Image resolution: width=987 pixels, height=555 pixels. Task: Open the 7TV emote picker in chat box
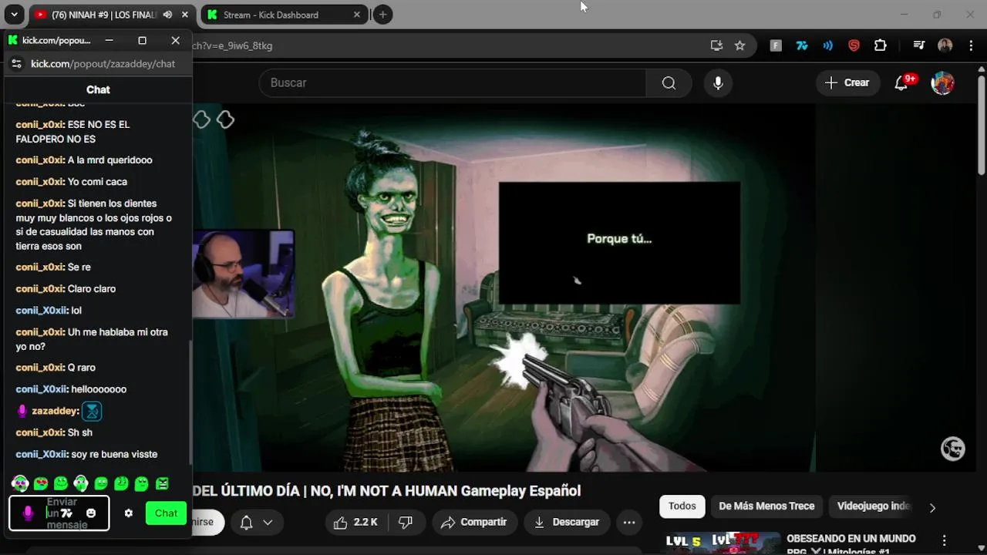click(x=67, y=513)
